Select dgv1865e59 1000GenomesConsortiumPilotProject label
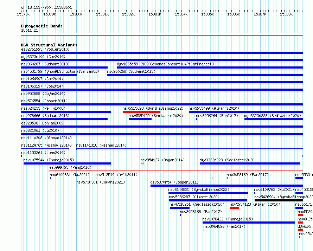Image resolution: width=313 pixels, height=251 pixels. tap(165, 64)
